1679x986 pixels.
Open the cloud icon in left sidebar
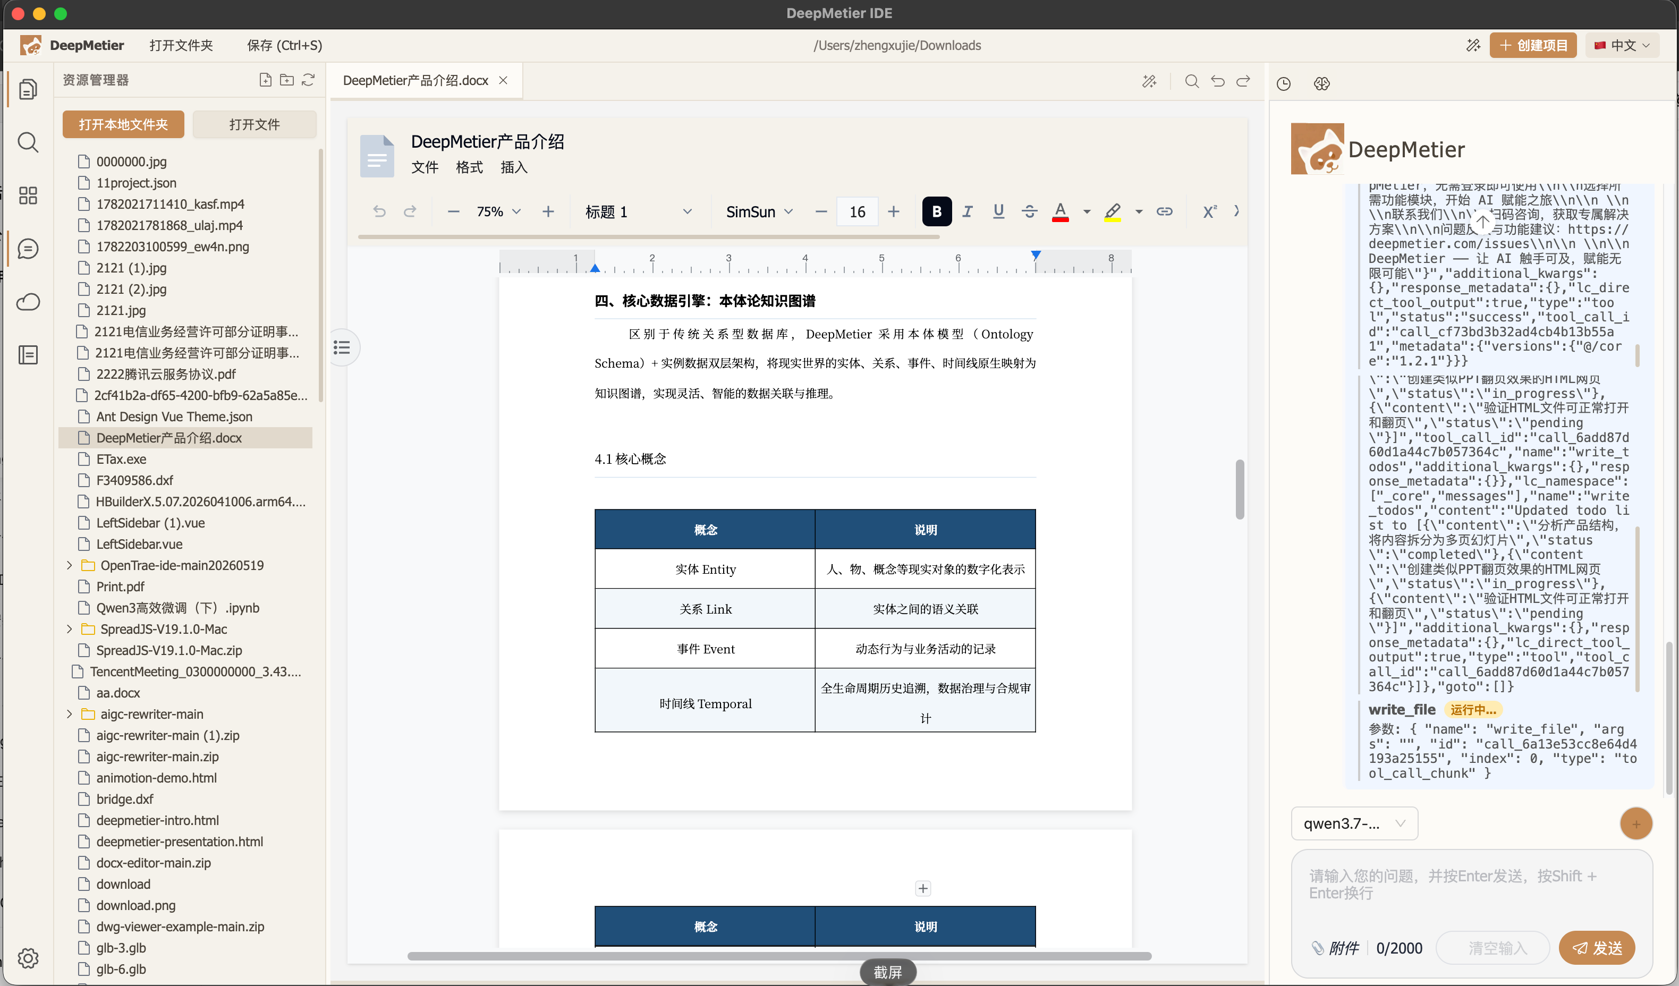[28, 302]
